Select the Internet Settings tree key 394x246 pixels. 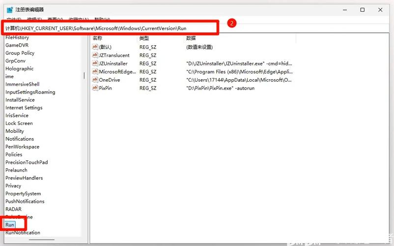pyautogui.click(x=24, y=108)
